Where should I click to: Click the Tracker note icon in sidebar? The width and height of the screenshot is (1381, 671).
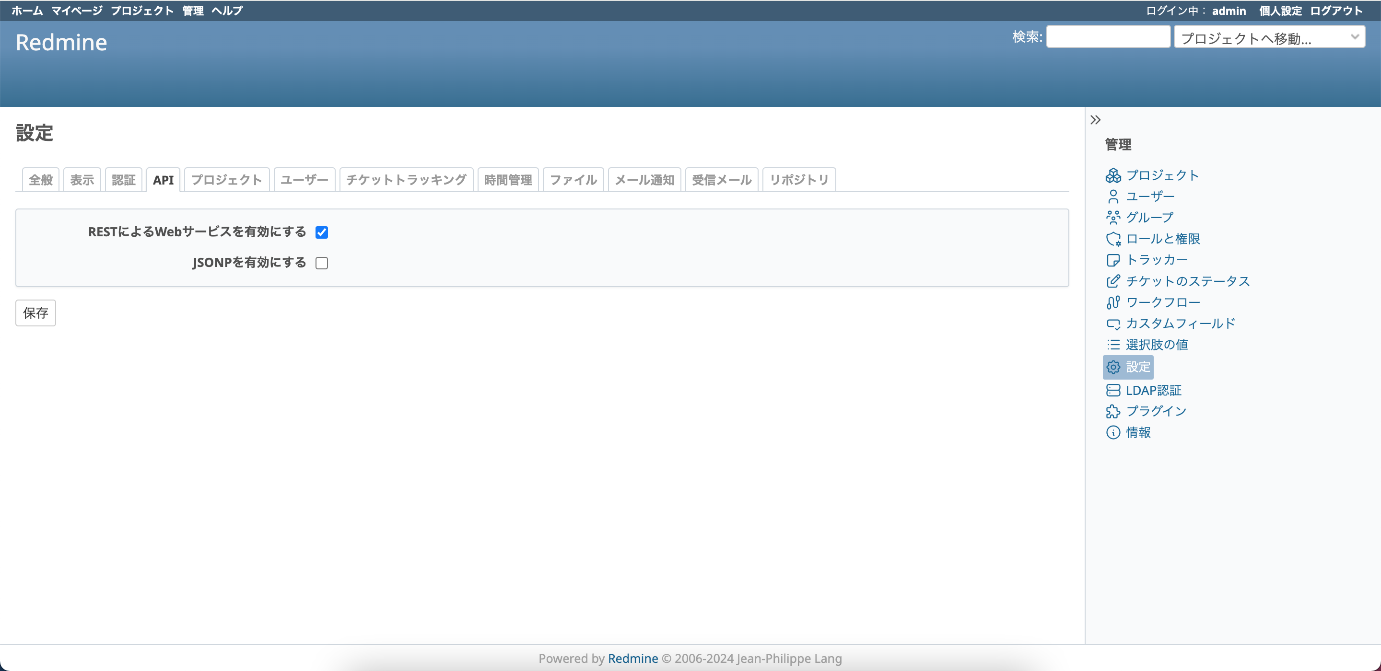(1113, 260)
